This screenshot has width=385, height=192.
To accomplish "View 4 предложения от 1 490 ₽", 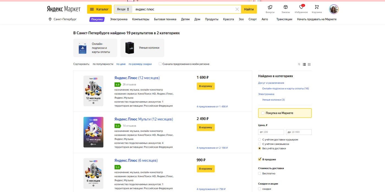I will click(212, 107).
